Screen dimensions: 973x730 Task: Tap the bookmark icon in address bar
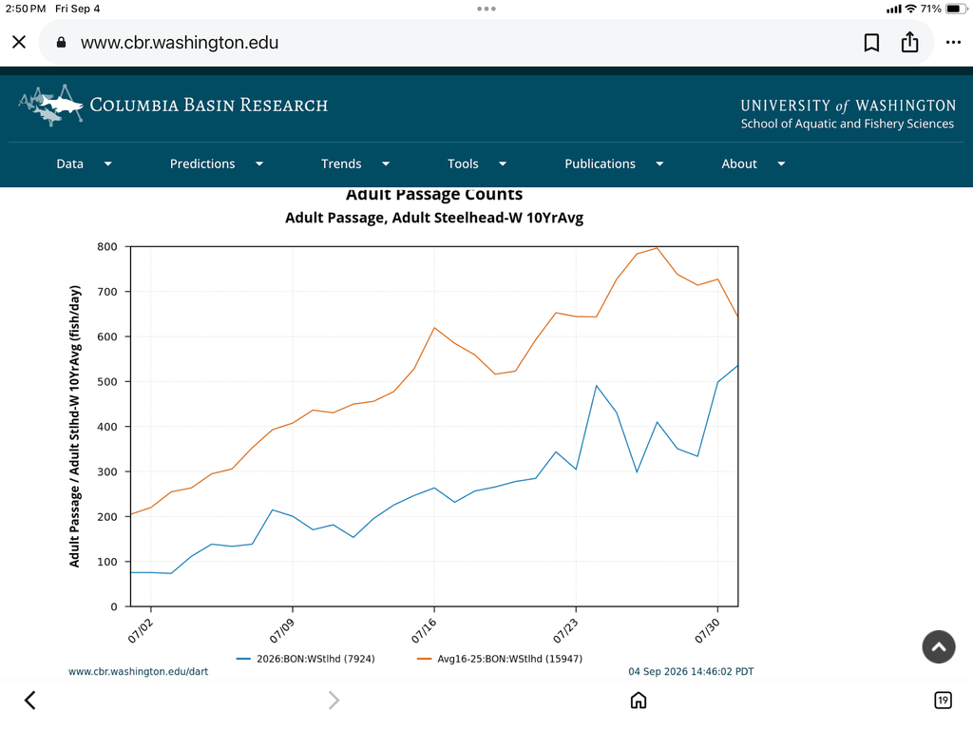click(x=871, y=42)
